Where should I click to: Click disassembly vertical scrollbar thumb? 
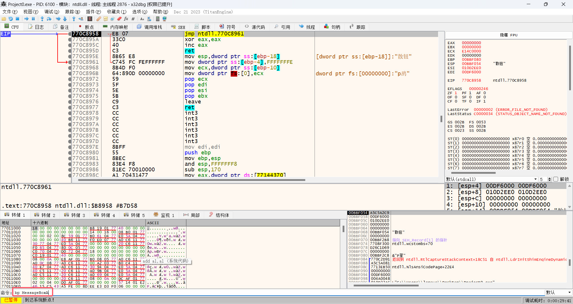click(x=441, y=119)
